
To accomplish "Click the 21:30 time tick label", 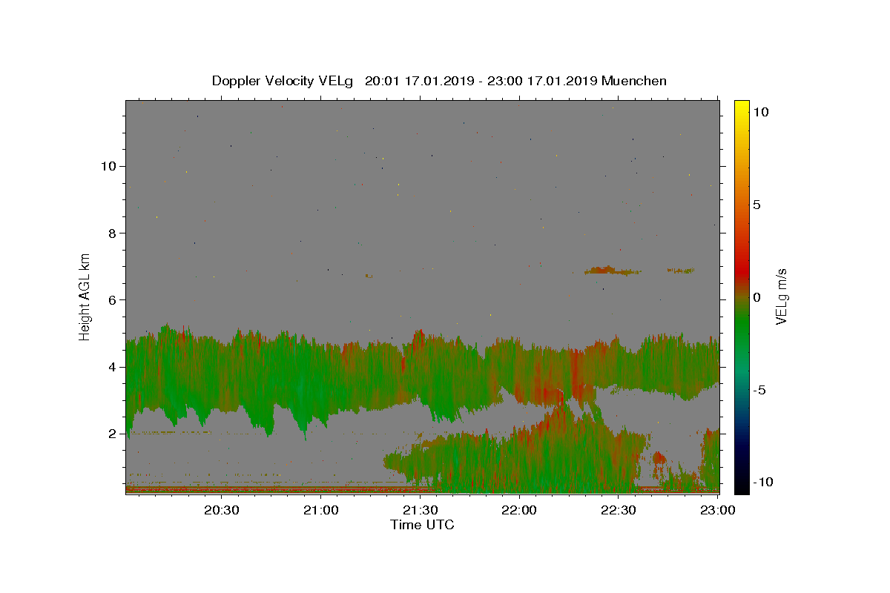I will point(419,510).
